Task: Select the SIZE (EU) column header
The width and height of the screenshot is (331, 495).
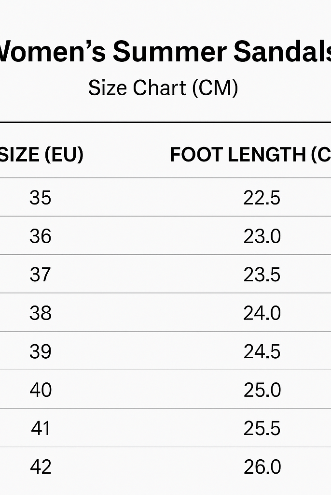Action: [x=41, y=155]
